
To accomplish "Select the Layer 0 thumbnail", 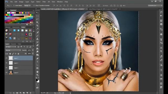I will pyautogui.click(x=11, y=73).
